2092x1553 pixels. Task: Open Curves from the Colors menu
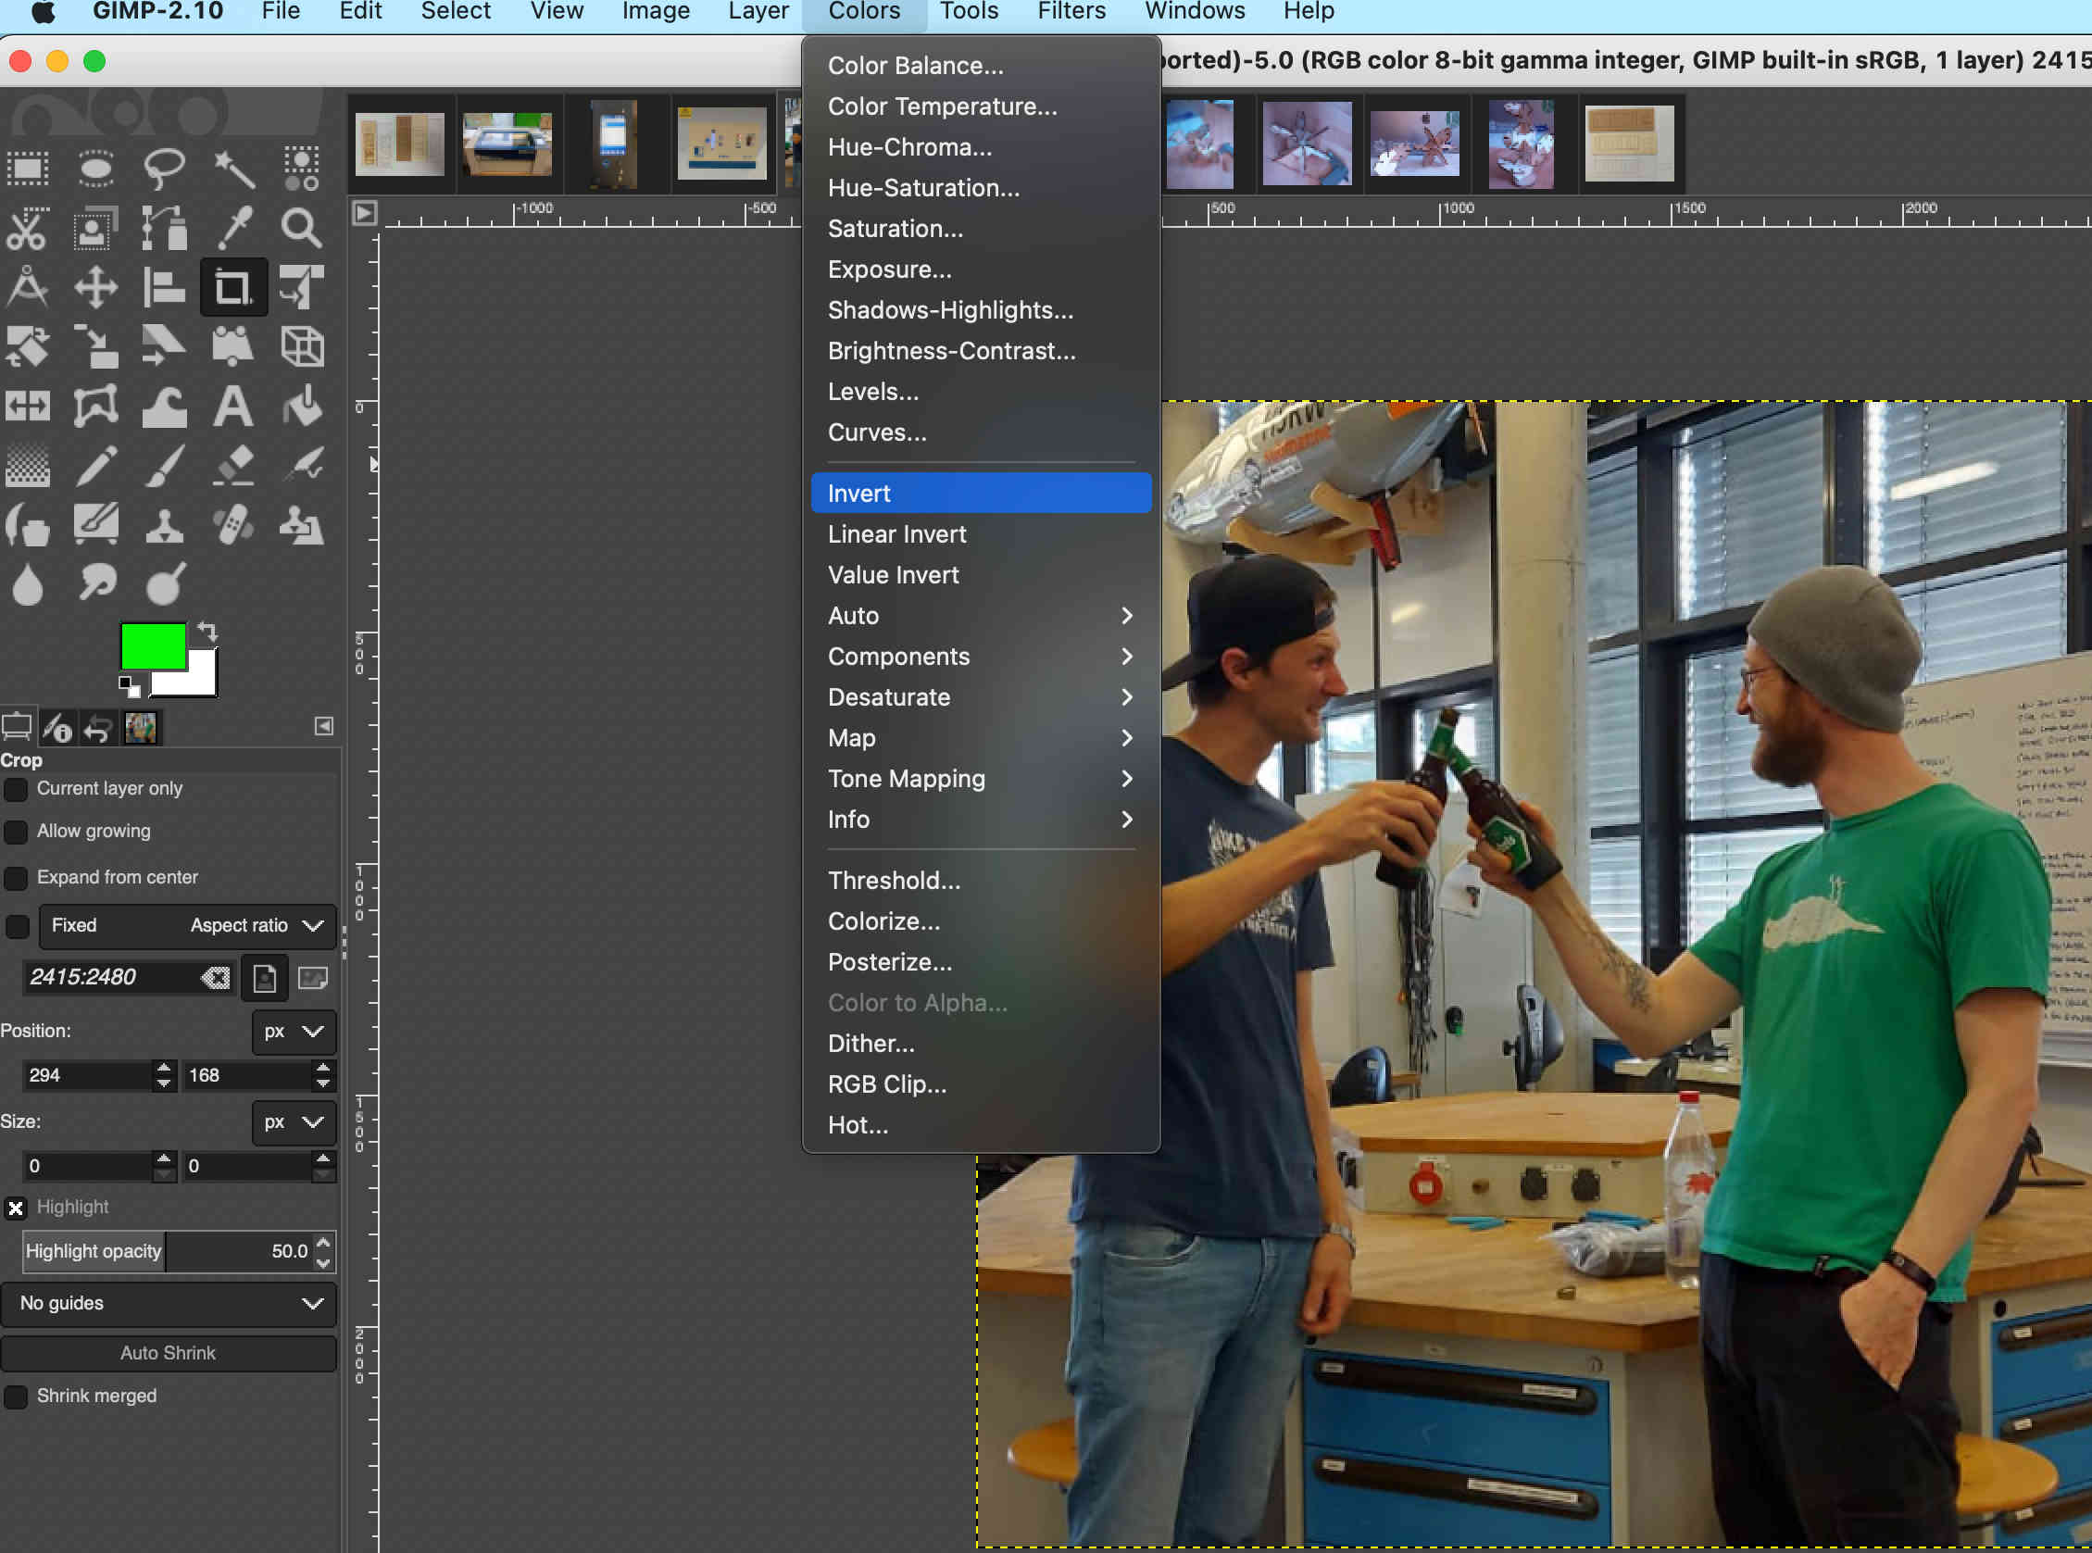(981, 432)
